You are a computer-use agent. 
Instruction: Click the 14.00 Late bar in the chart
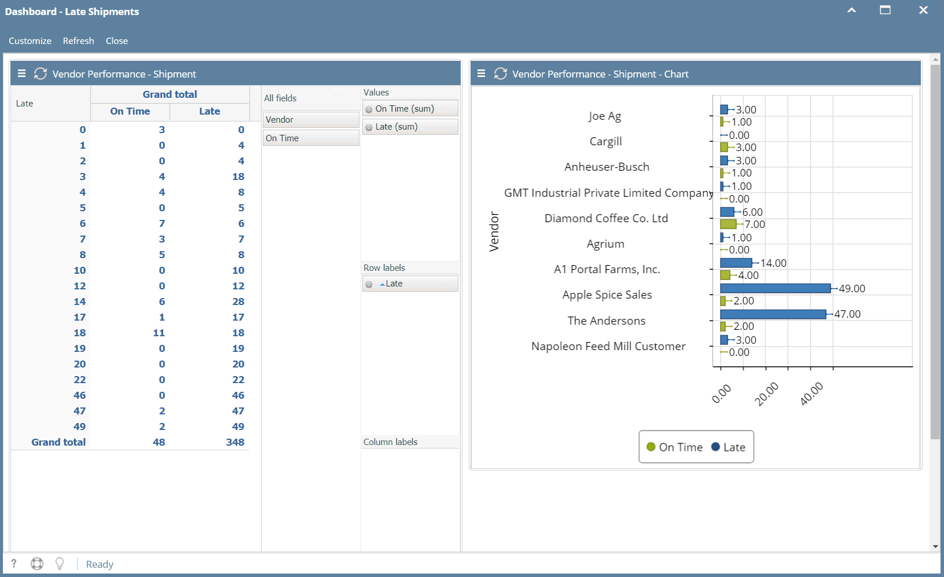(736, 263)
